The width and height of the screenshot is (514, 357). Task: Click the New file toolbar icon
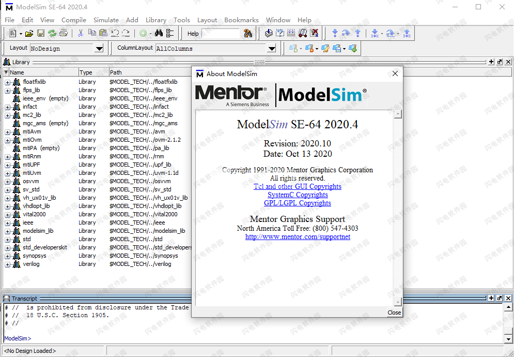tap(13, 33)
